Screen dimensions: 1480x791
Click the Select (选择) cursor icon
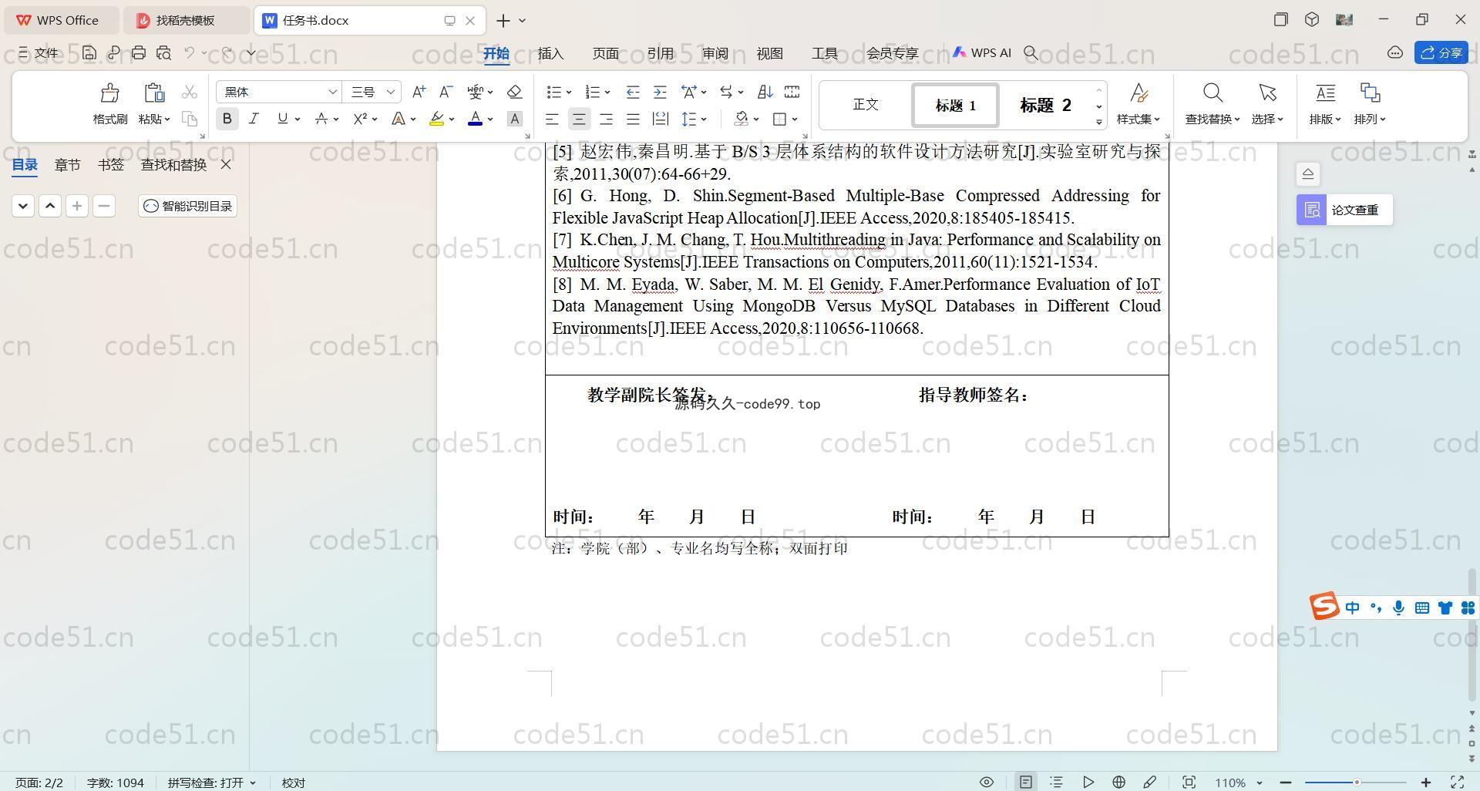[x=1267, y=93]
